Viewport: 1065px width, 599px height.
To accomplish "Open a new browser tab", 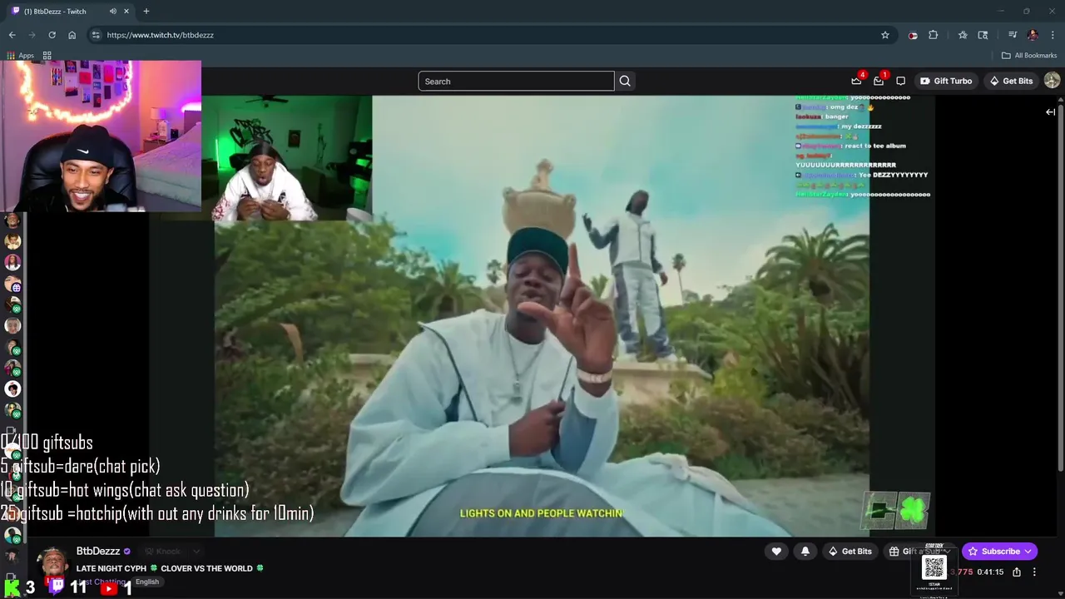I will coord(146,12).
